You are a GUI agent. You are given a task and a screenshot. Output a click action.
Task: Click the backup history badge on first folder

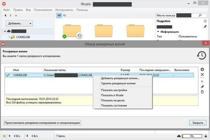79,36
